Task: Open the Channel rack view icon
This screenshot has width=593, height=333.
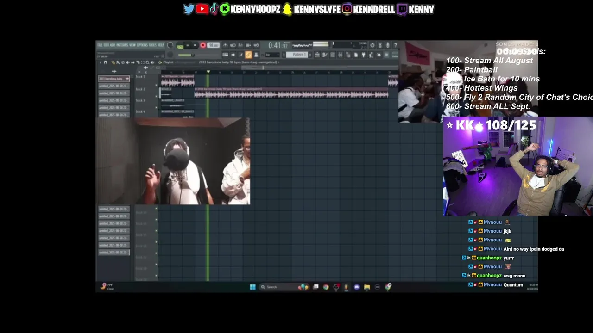Action: point(333,55)
